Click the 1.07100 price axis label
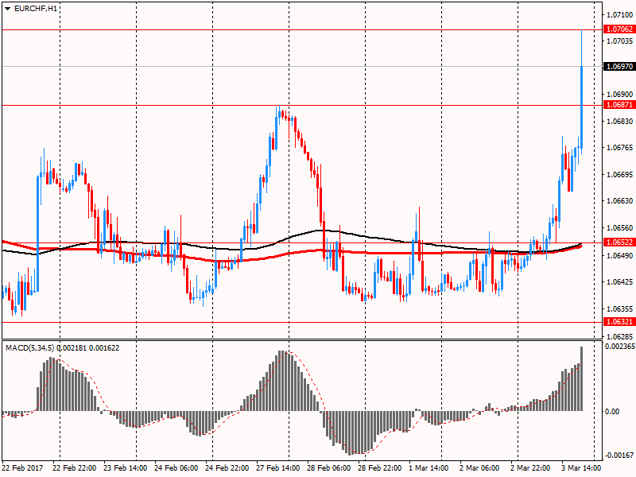The image size is (636, 477). pos(619,15)
